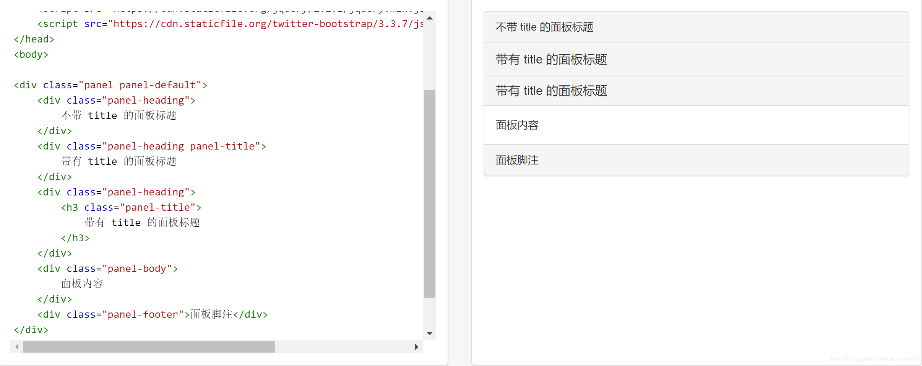Click the h3 class 'panel-title' code line
The width and height of the screenshot is (922, 366).
[x=131, y=207]
